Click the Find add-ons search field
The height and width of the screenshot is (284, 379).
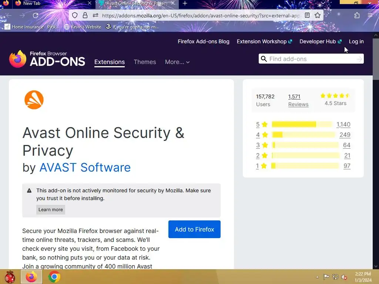[x=311, y=59]
